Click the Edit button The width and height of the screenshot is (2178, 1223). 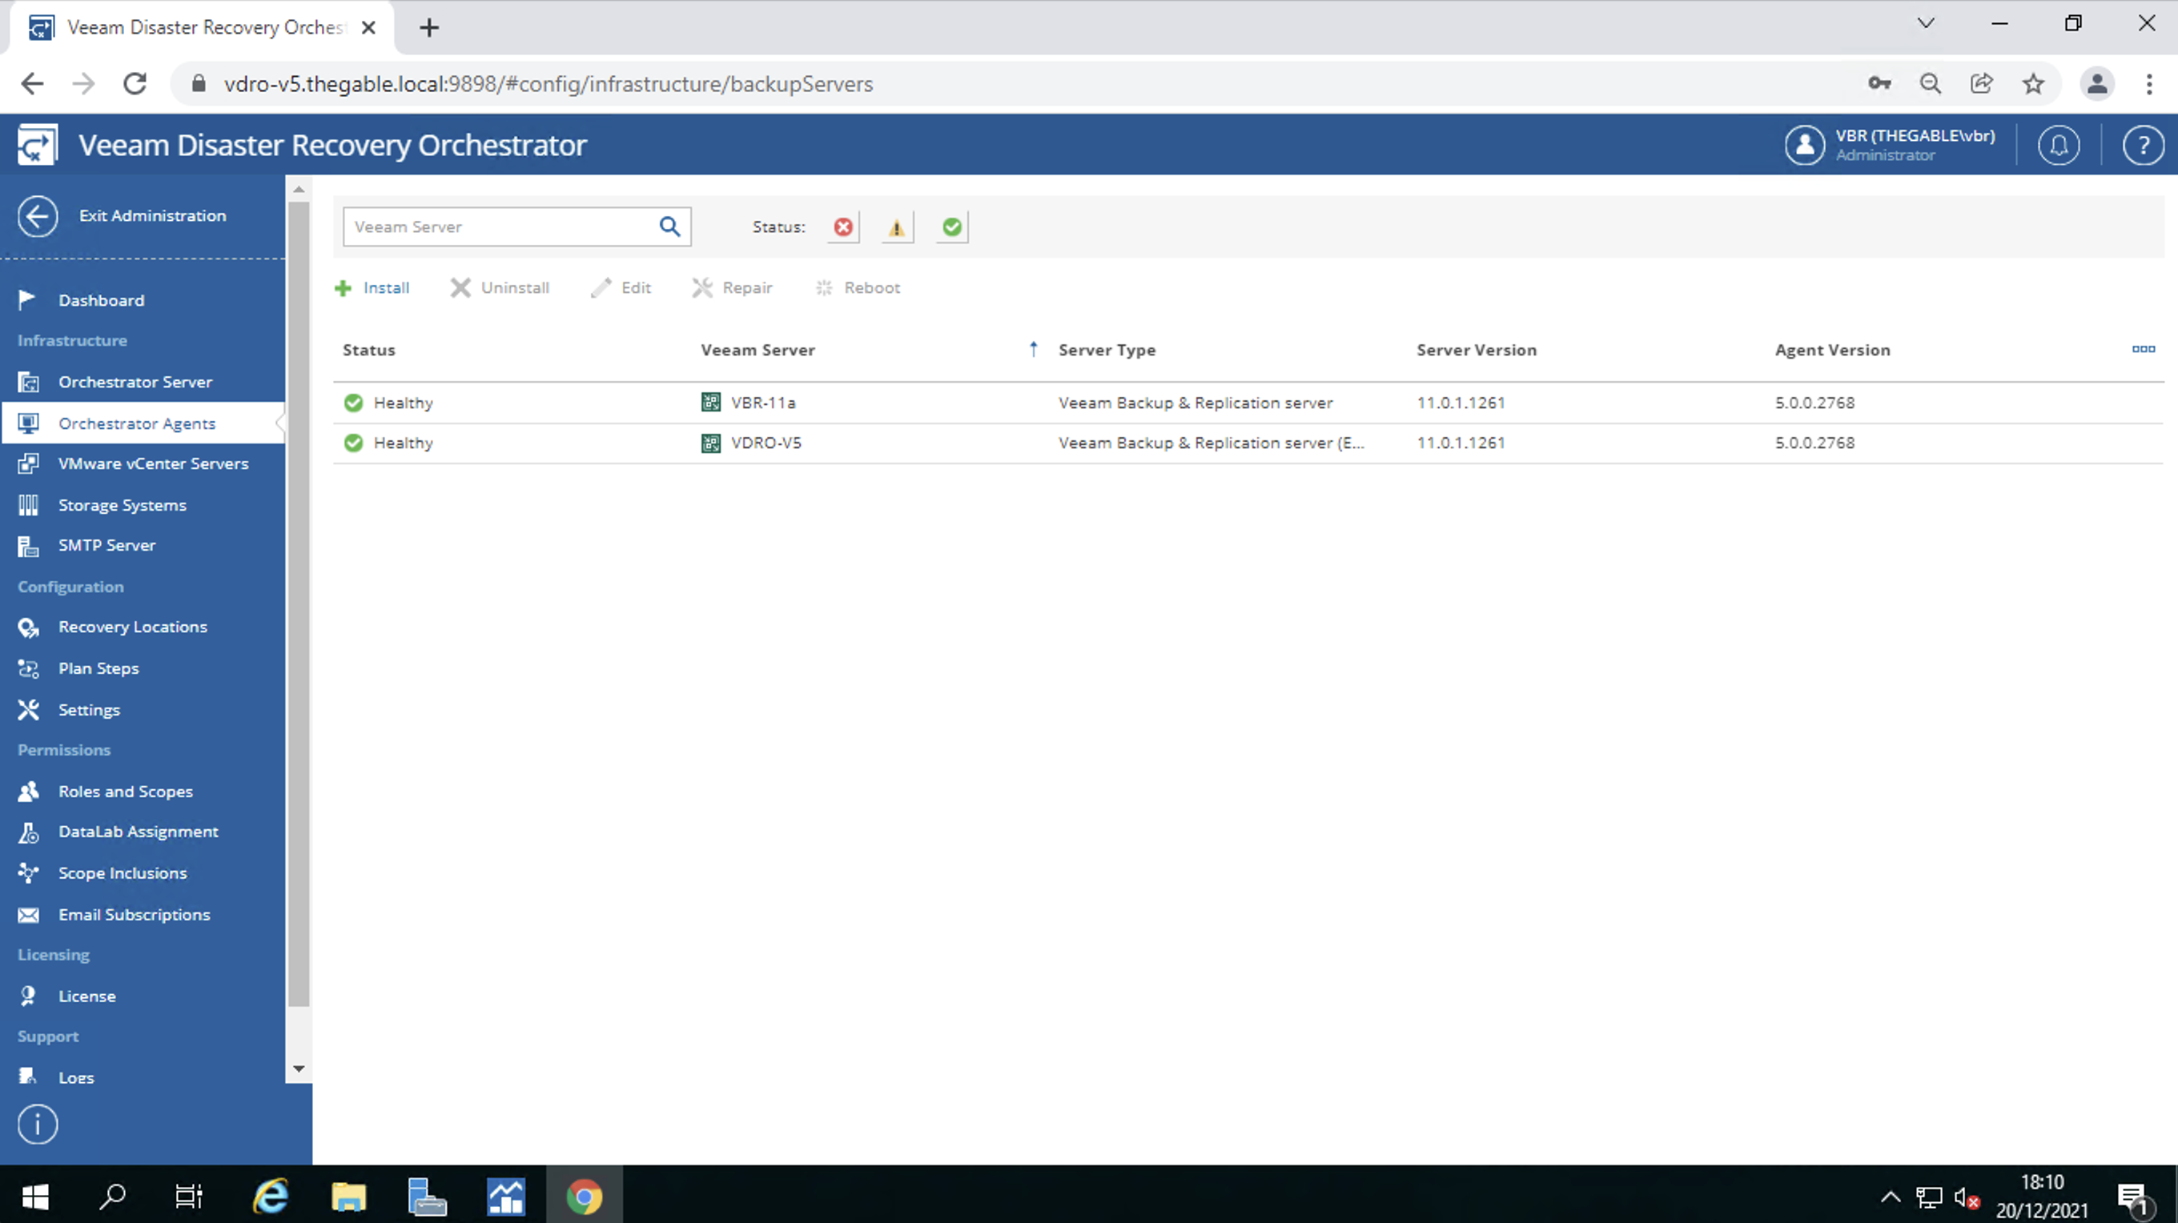tap(621, 288)
